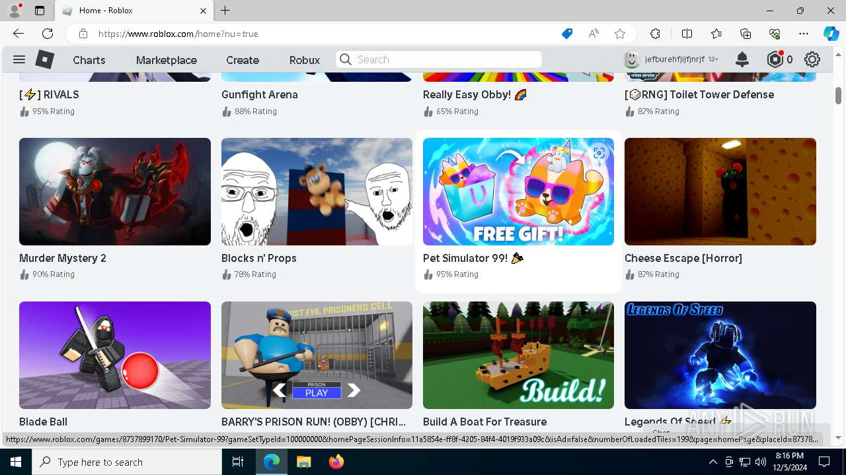Viewport: 846px width, 475px height.
Task: Open File Explorer from the taskbar
Action: pos(303,462)
